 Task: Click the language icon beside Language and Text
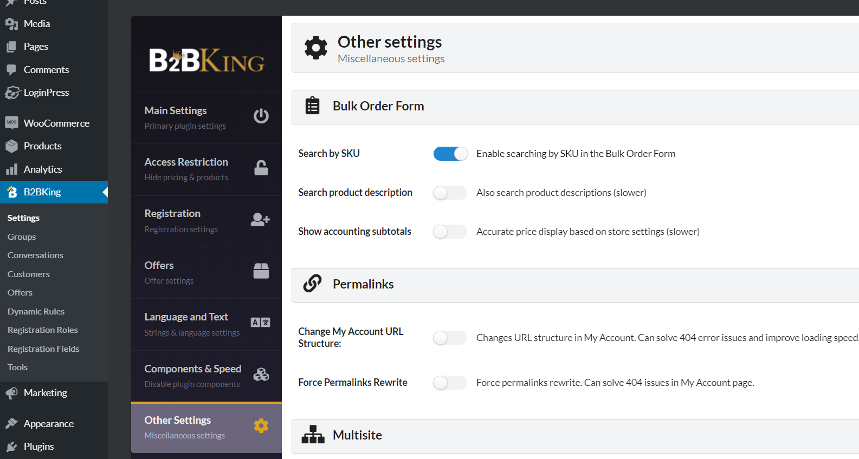click(x=261, y=323)
